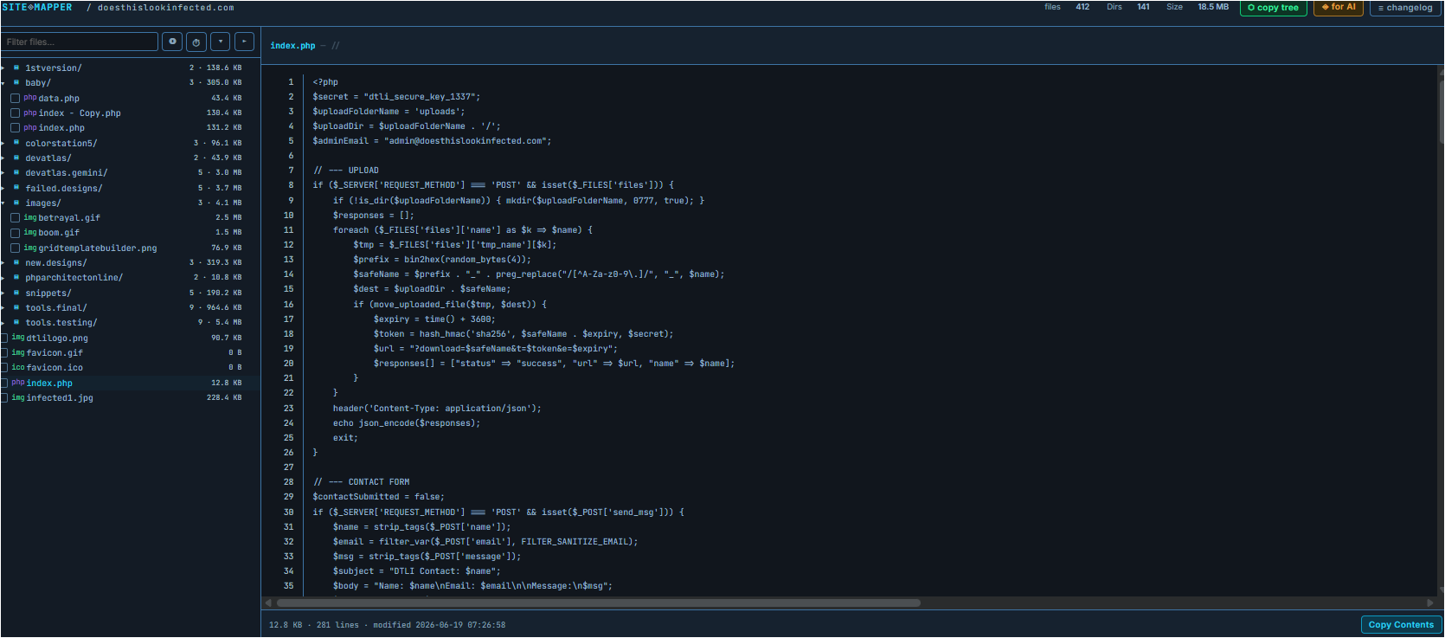Click the vertical scrollbar of the code viewer
1445x638 pixels.
(1441, 113)
